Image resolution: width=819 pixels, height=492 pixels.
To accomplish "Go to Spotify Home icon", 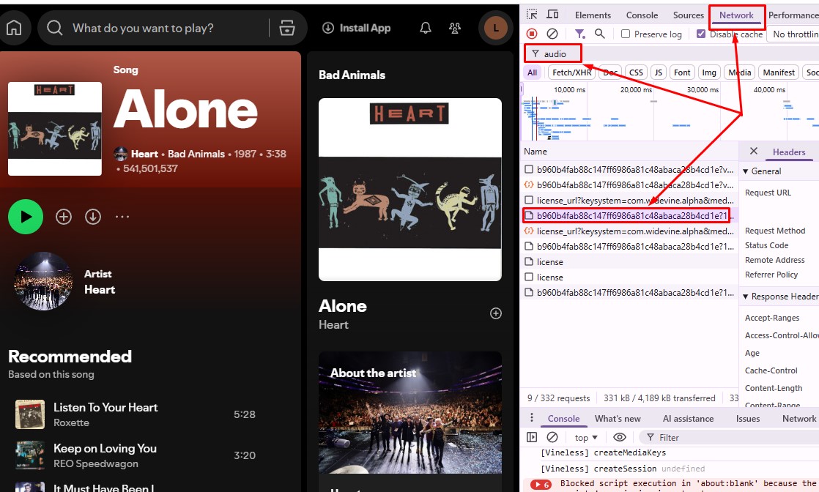I will [14, 28].
